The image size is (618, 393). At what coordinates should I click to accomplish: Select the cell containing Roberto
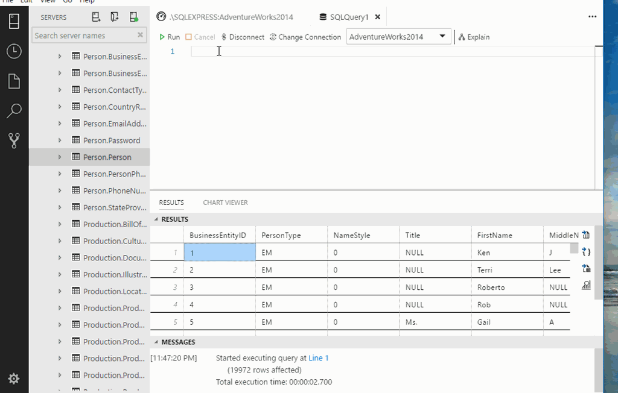(x=507, y=287)
